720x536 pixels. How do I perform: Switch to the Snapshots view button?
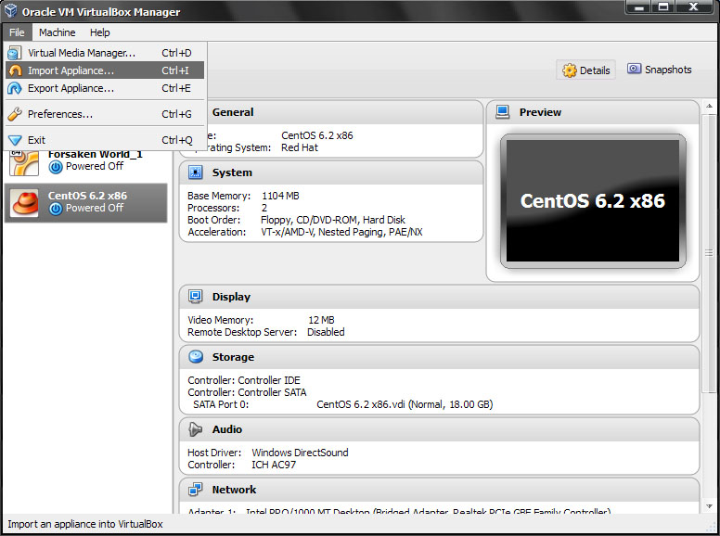[660, 70]
